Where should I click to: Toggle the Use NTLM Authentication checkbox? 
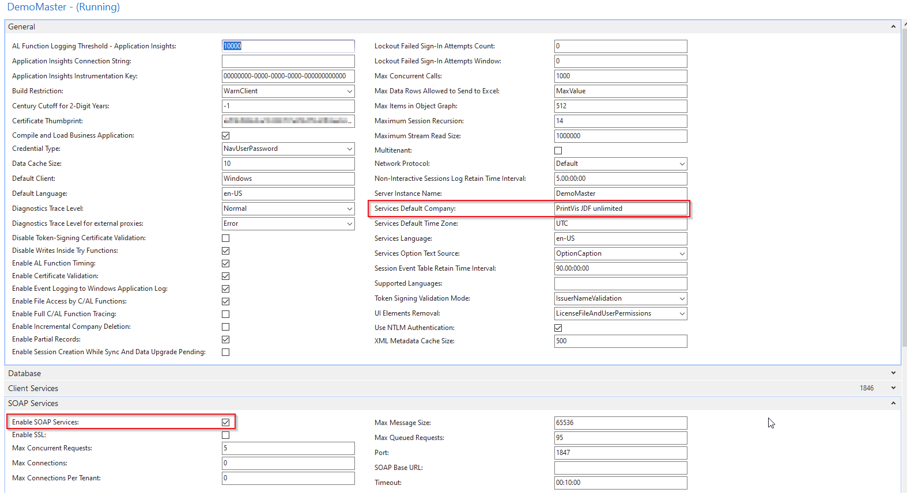click(x=558, y=328)
